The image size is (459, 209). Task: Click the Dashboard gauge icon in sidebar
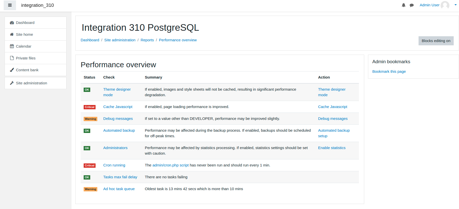tap(12, 23)
